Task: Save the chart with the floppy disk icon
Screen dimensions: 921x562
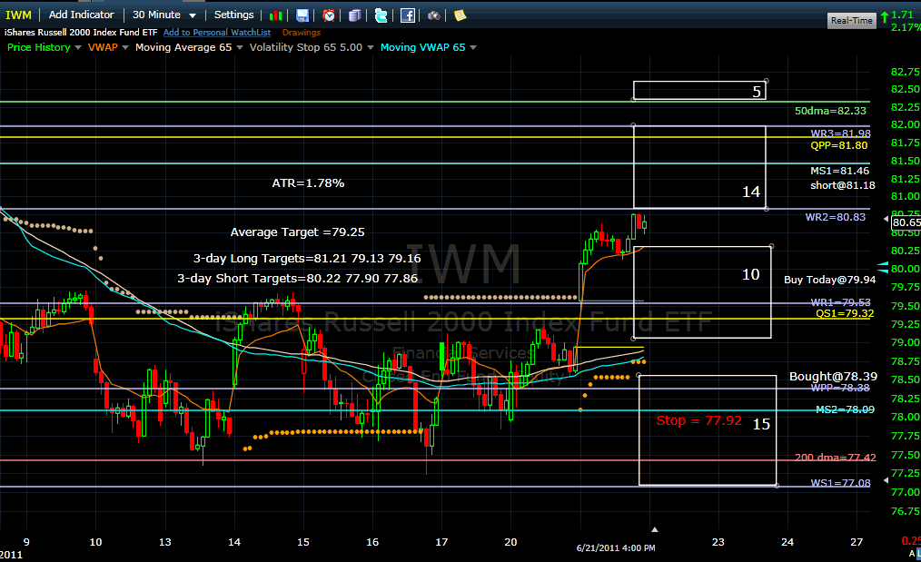Action: click(302, 15)
